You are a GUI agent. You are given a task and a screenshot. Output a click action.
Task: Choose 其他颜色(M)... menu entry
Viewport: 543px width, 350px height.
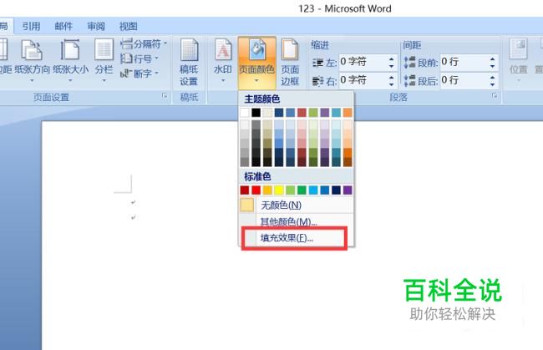[x=297, y=221]
